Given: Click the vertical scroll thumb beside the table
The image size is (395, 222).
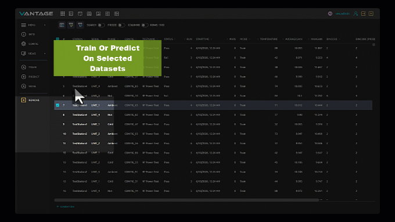Looking at the screenshot, I should click(374, 45).
